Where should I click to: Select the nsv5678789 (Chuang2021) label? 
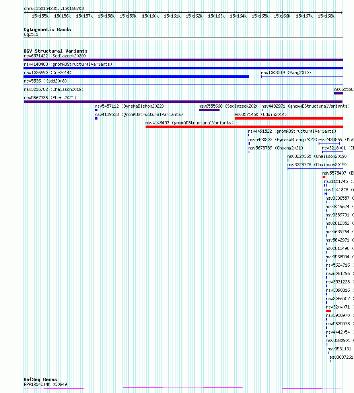[x=276, y=148]
